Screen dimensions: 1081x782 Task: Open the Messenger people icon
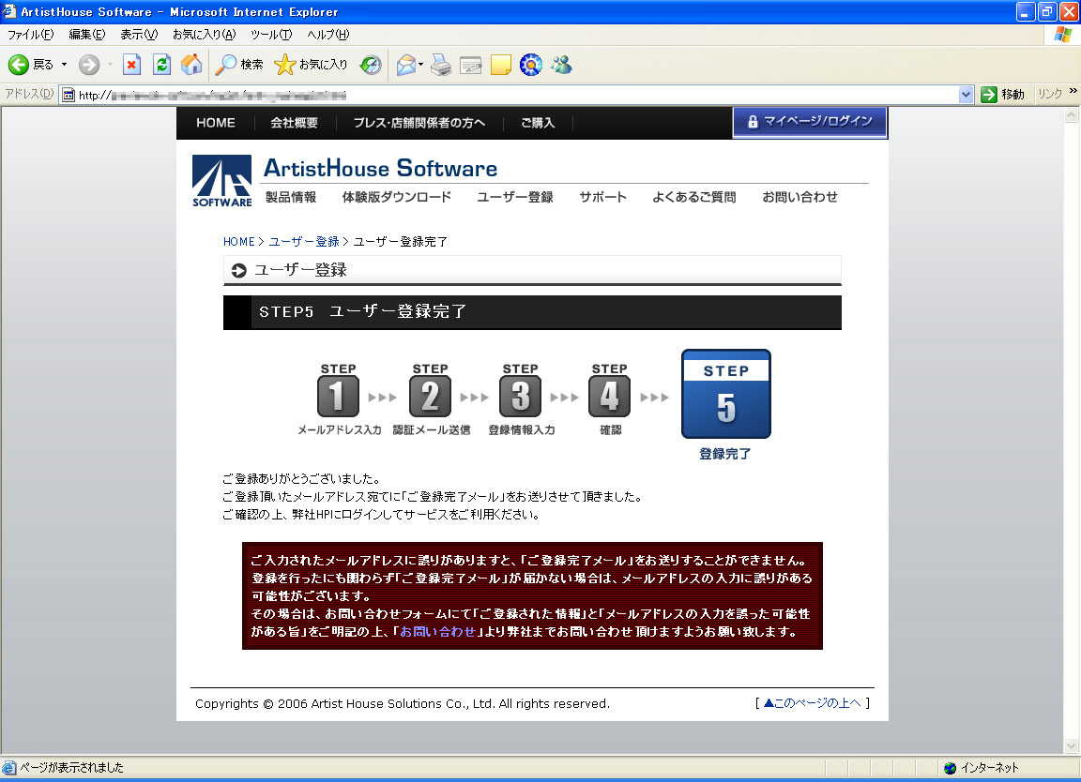[x=562, y=65]
